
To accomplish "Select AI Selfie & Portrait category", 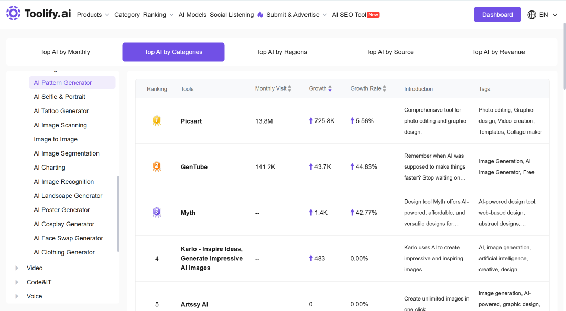I will pos(60,97).
